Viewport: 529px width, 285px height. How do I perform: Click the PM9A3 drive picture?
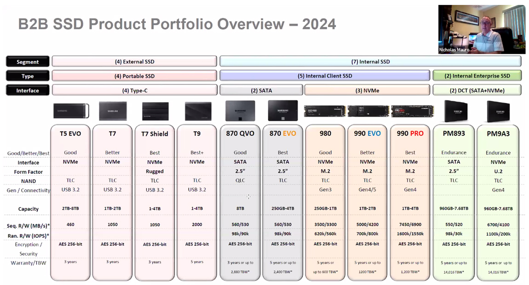point(498,110)
